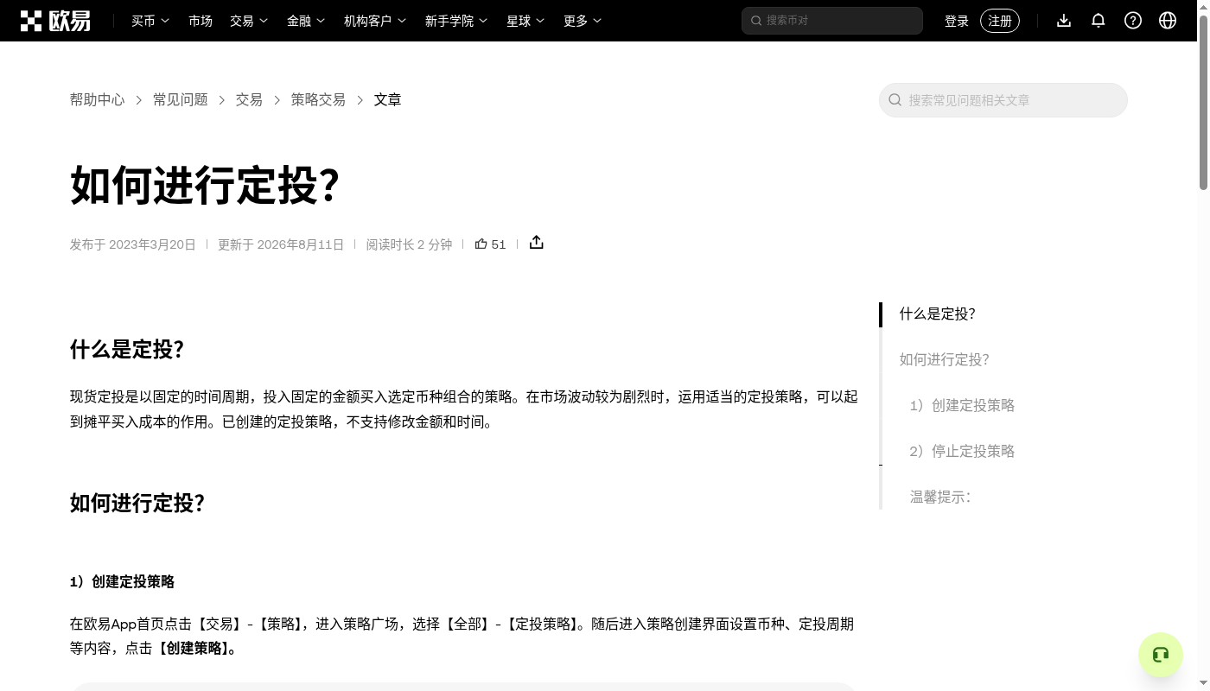Go to 帮助中心 breadcrumb

click(98, 100)
